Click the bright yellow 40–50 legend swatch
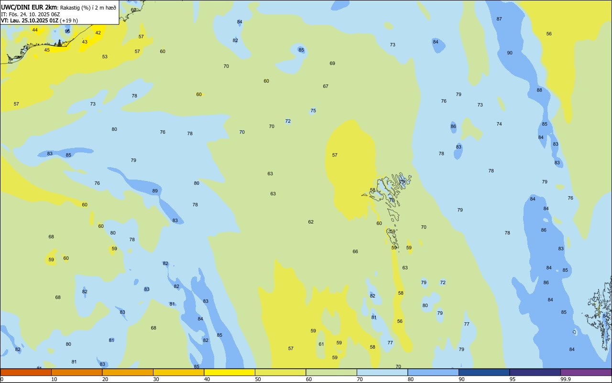Image resolution: width=612 pixels, height=383 pixels. (x=229, y=372)
